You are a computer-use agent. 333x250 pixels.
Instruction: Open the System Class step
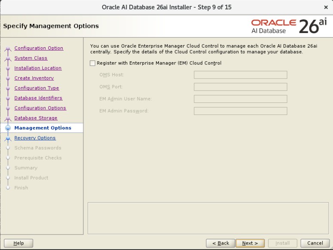tap(31, 58)
